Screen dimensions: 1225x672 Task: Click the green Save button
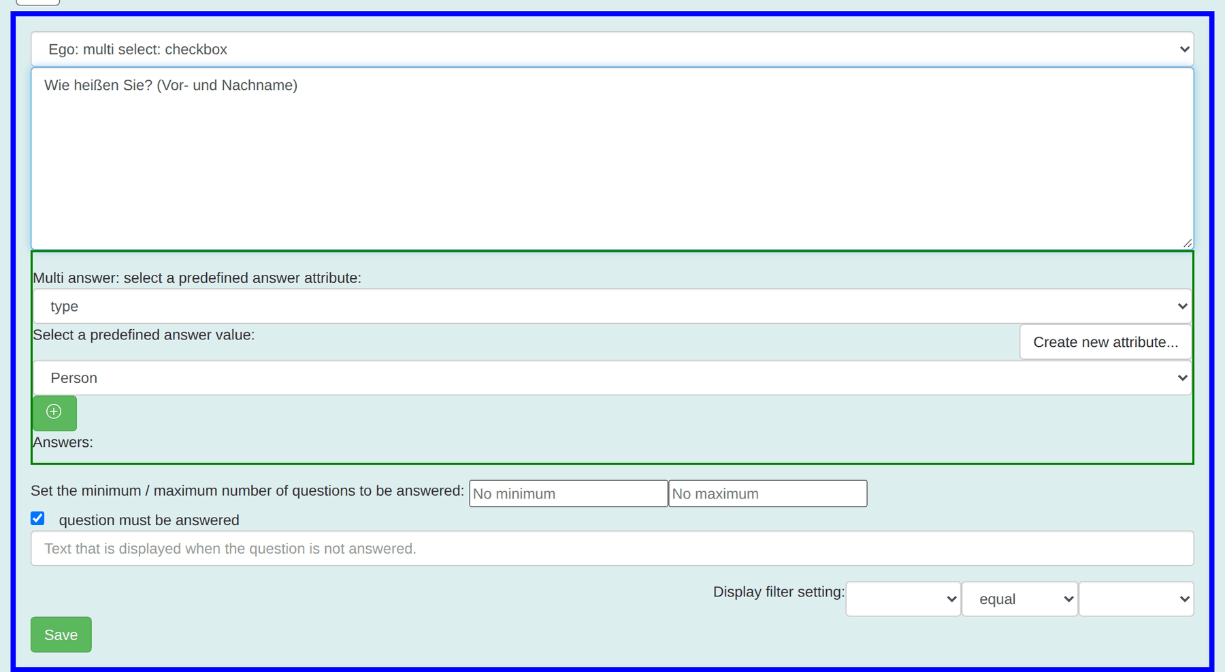(x=61, y=635)
